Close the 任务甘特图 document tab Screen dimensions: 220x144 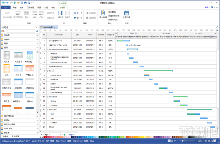coord(55,27)
